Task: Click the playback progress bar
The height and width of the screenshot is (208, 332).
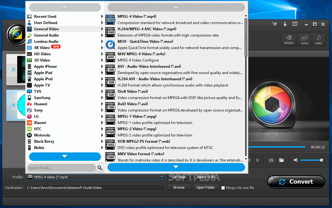Action: tap(277, 147)
